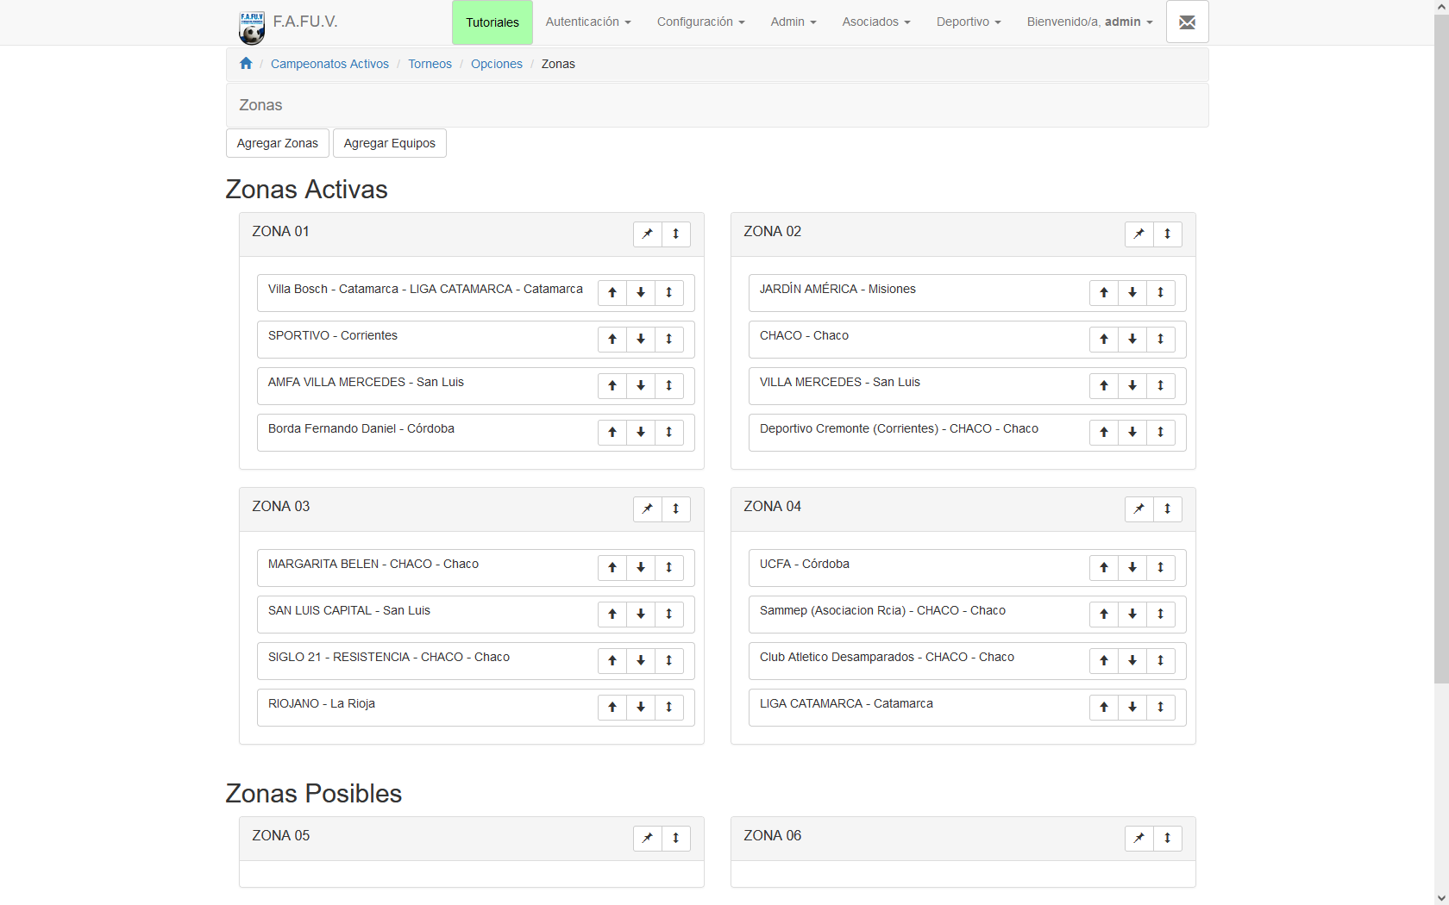This screenshot has width=1449, height=905.
Task: Click the pin icon in ZONA 01 header
Action: 647,234
